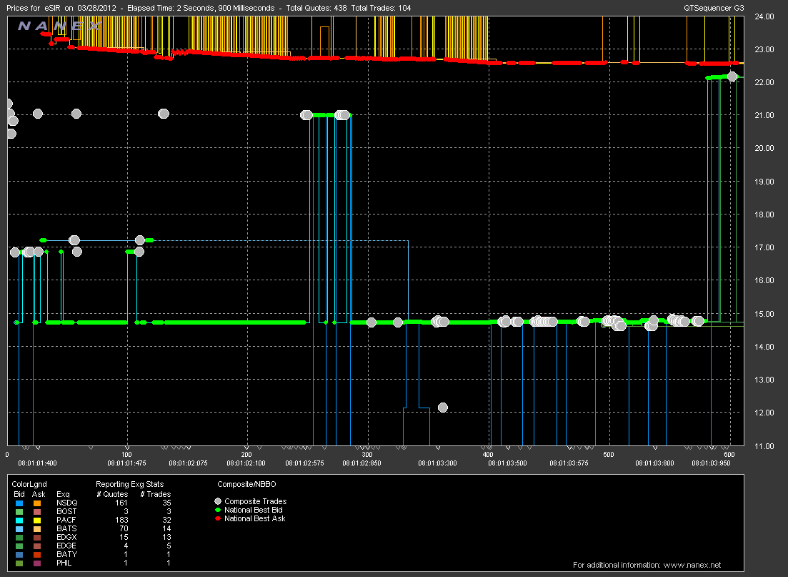Image resolution: width=788 pixels, height=577 pixels.
Task: Choose the BATY bid color swatch
Action: pyautogui.click(x=19, y=554)
